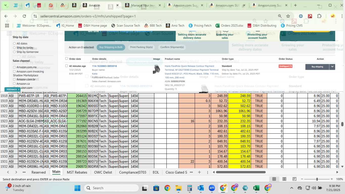The image size is (345, 194).
Task: Click the red PDF extension icon
Action: pyautogui.click(x=310, y=16)
